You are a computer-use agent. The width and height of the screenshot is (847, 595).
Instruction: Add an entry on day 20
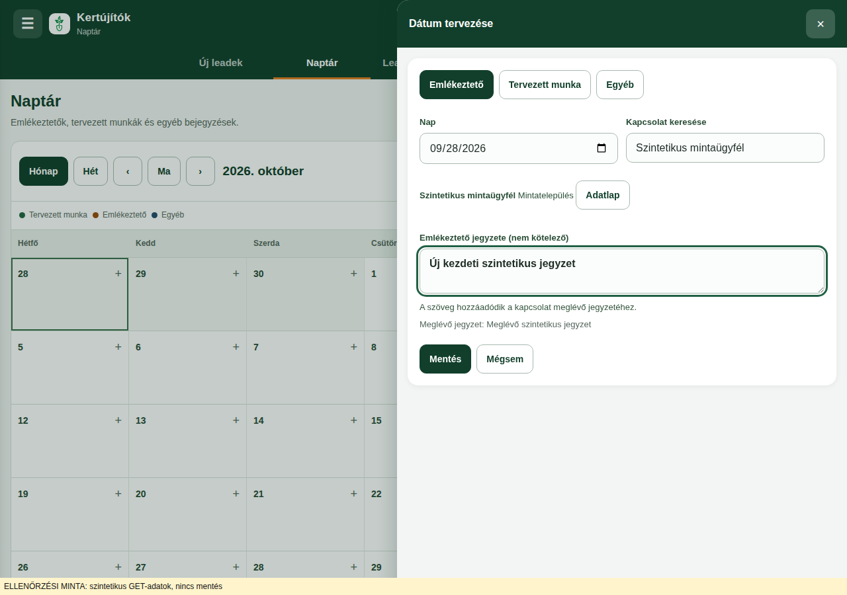click(236, 493)
